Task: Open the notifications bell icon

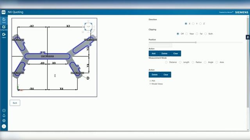Action: click(x=4, y=115)
